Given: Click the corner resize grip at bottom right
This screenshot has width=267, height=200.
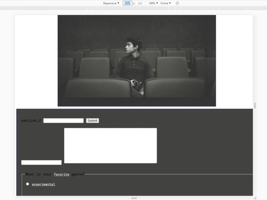Looking at the screenshot, I should pos(256,198).
